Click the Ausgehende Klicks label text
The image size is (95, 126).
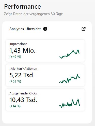(x=23, y=93)
